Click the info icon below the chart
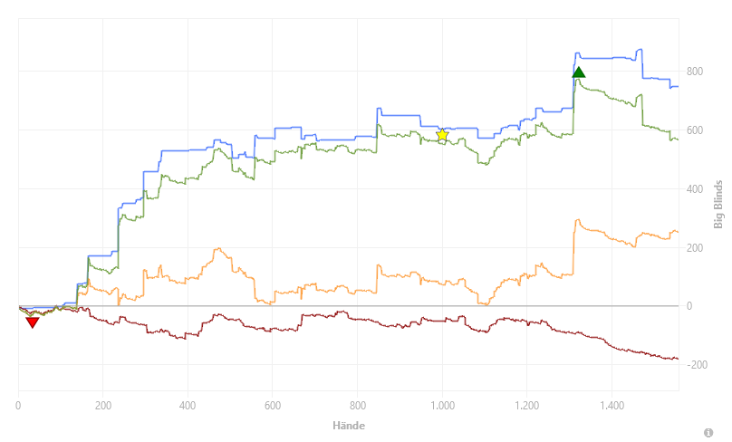This screenshot has height=442, width=732. [x=708, y=433]
